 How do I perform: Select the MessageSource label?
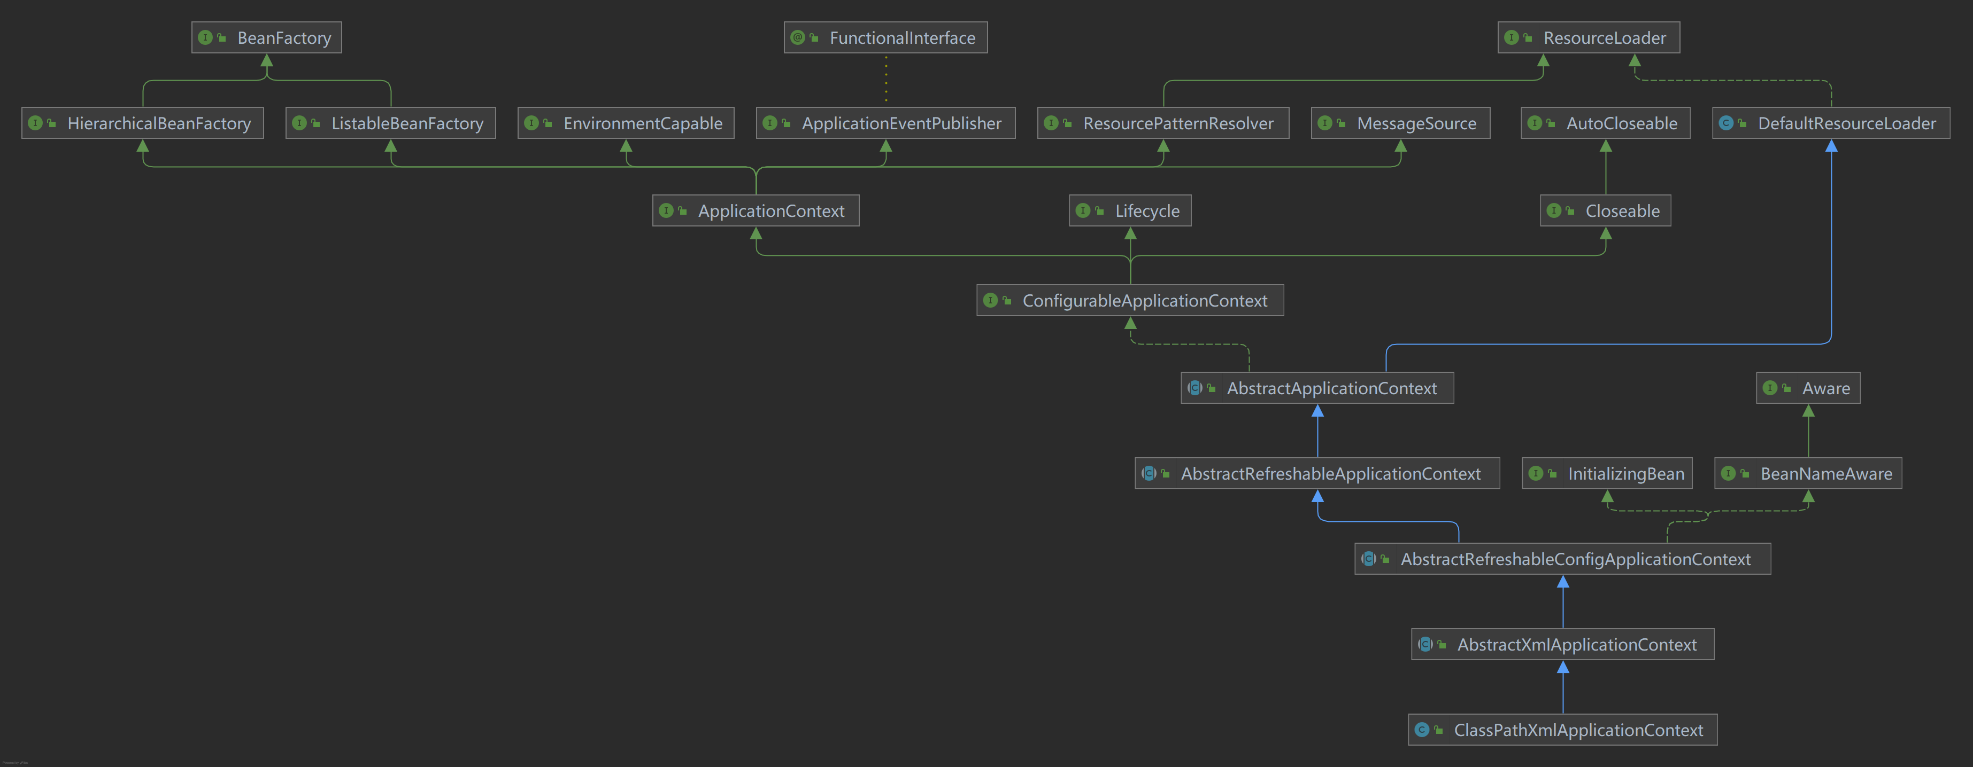(1416, 124)
